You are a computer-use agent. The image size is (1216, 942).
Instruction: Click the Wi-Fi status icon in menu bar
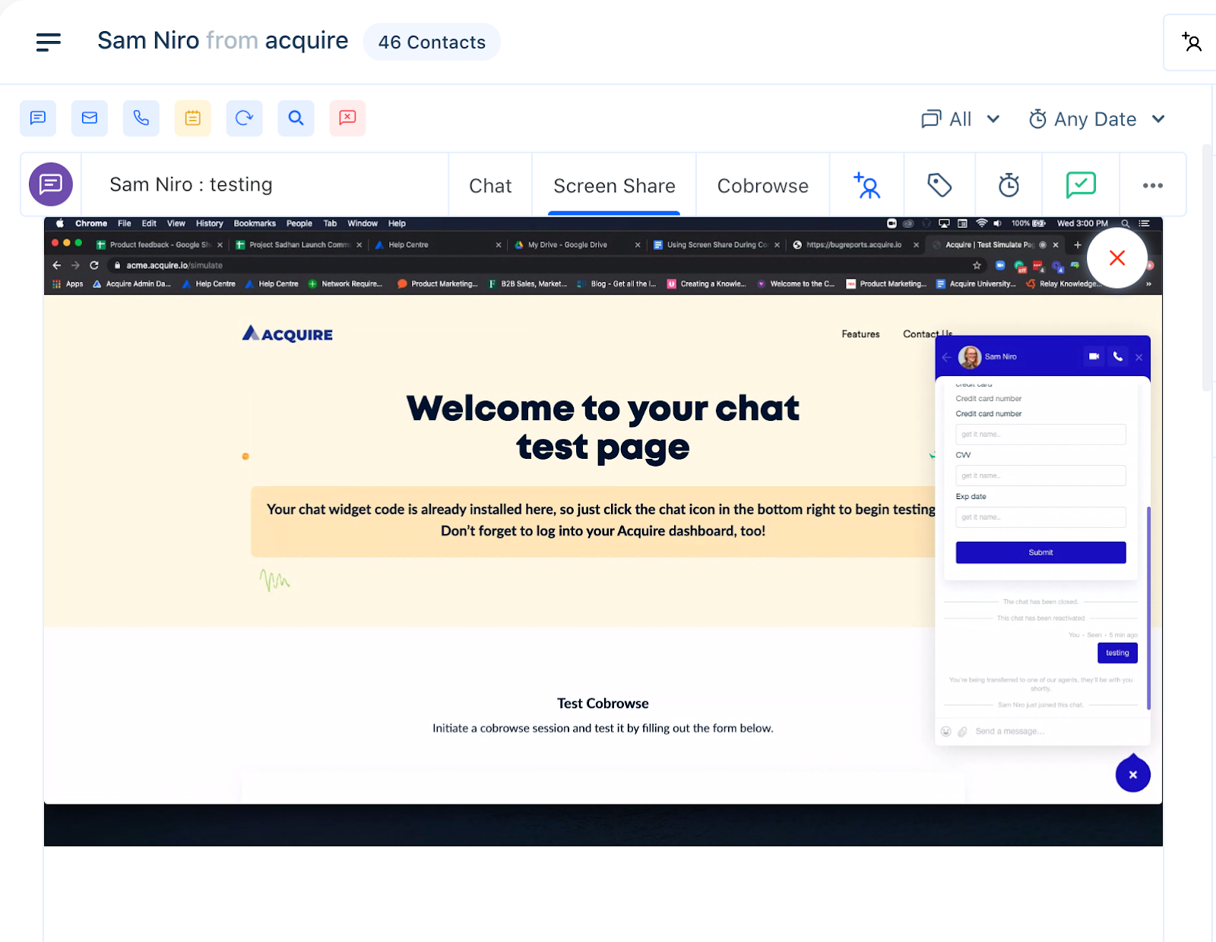pyautogui.click(x=981, y=223)
